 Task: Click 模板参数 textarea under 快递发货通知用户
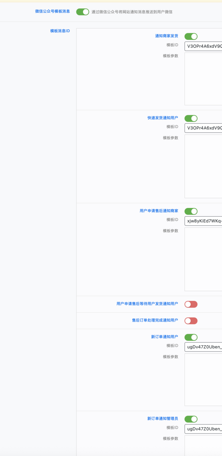point(203,166)
